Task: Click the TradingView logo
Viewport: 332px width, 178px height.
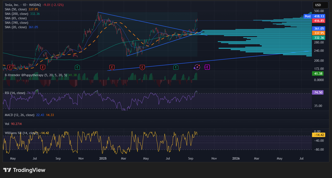Action: (24, 170)
